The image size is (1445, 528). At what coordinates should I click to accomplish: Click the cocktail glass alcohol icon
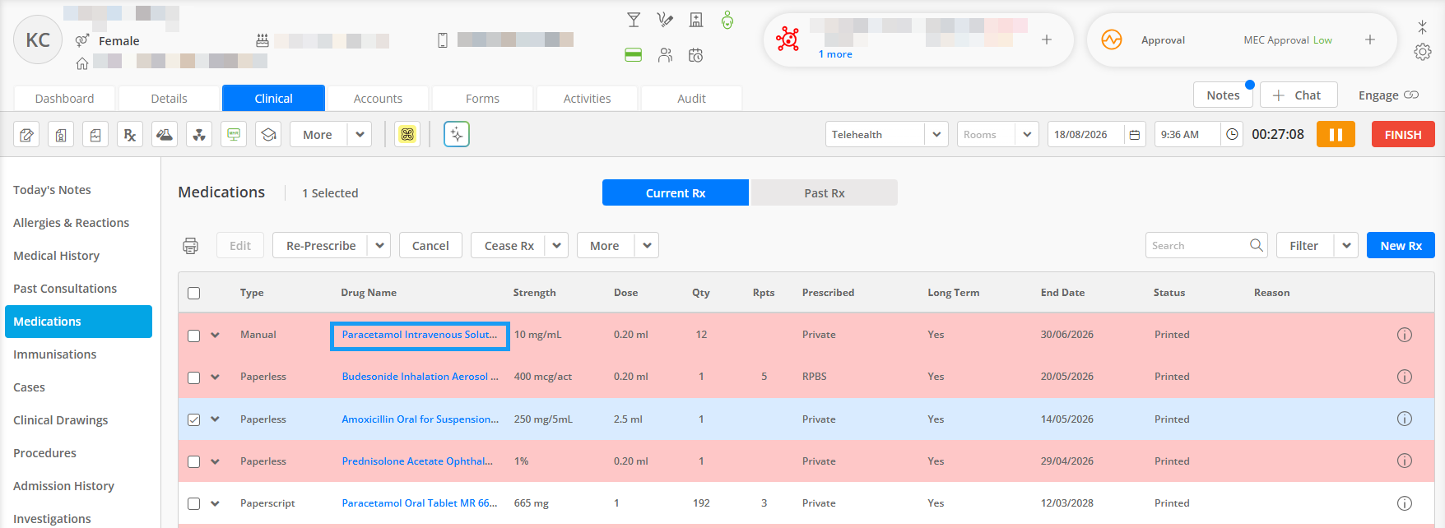(634, 20)
